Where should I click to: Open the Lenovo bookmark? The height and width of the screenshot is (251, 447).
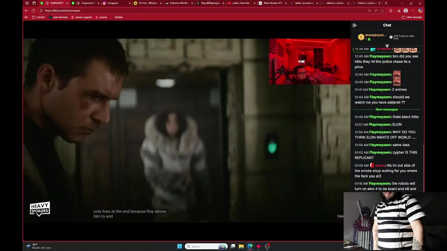tap(101, 17)
